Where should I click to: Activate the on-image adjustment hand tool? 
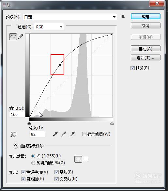pos(13,135)
